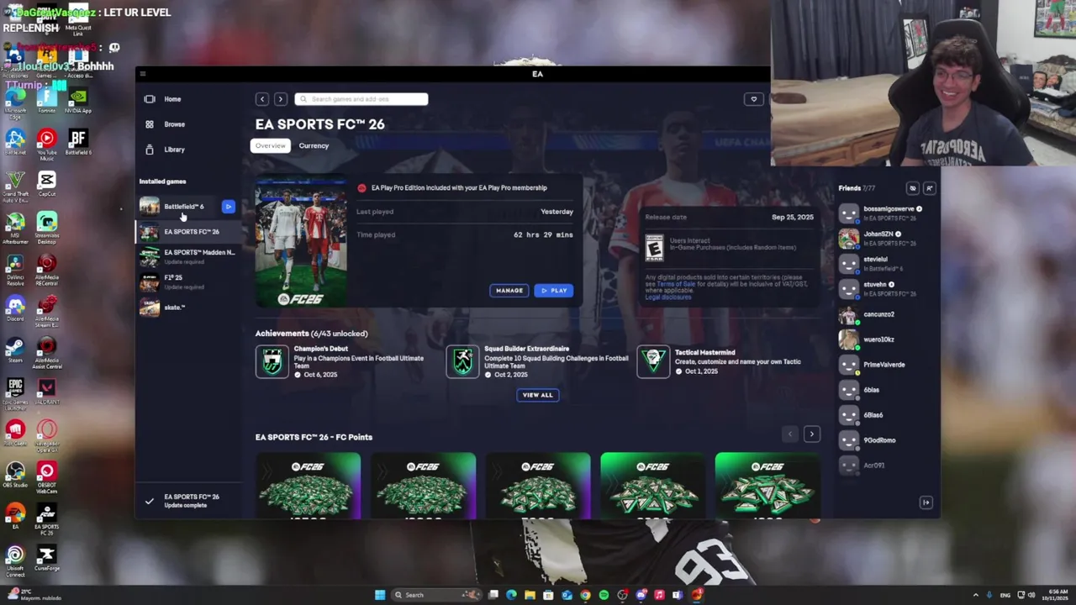The image size is (1076, 605).
Task: Click the Battlefield 6 desktop shortcut
Action: (x=78, y=143)
